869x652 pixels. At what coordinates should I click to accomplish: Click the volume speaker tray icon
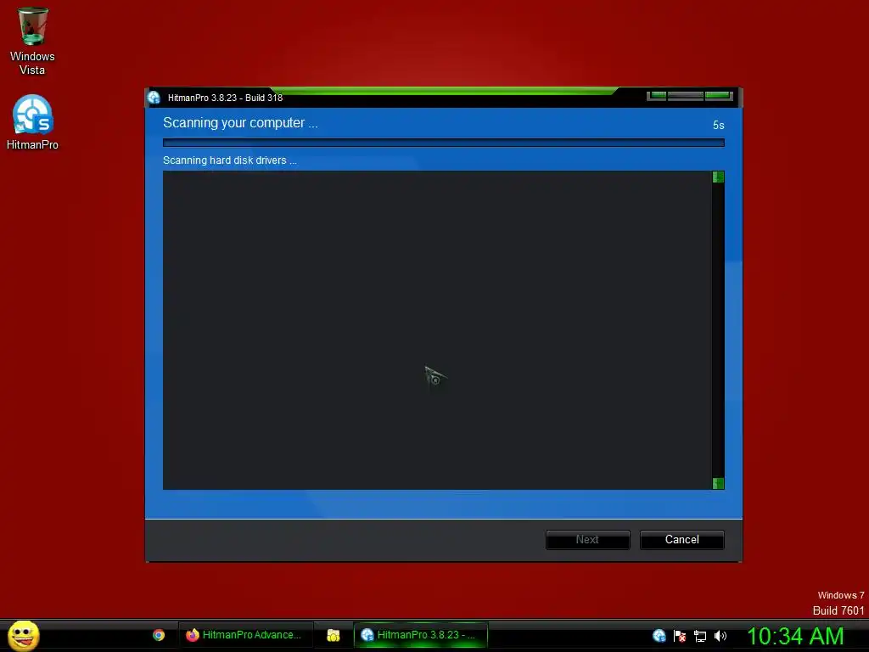click(720, 636)
